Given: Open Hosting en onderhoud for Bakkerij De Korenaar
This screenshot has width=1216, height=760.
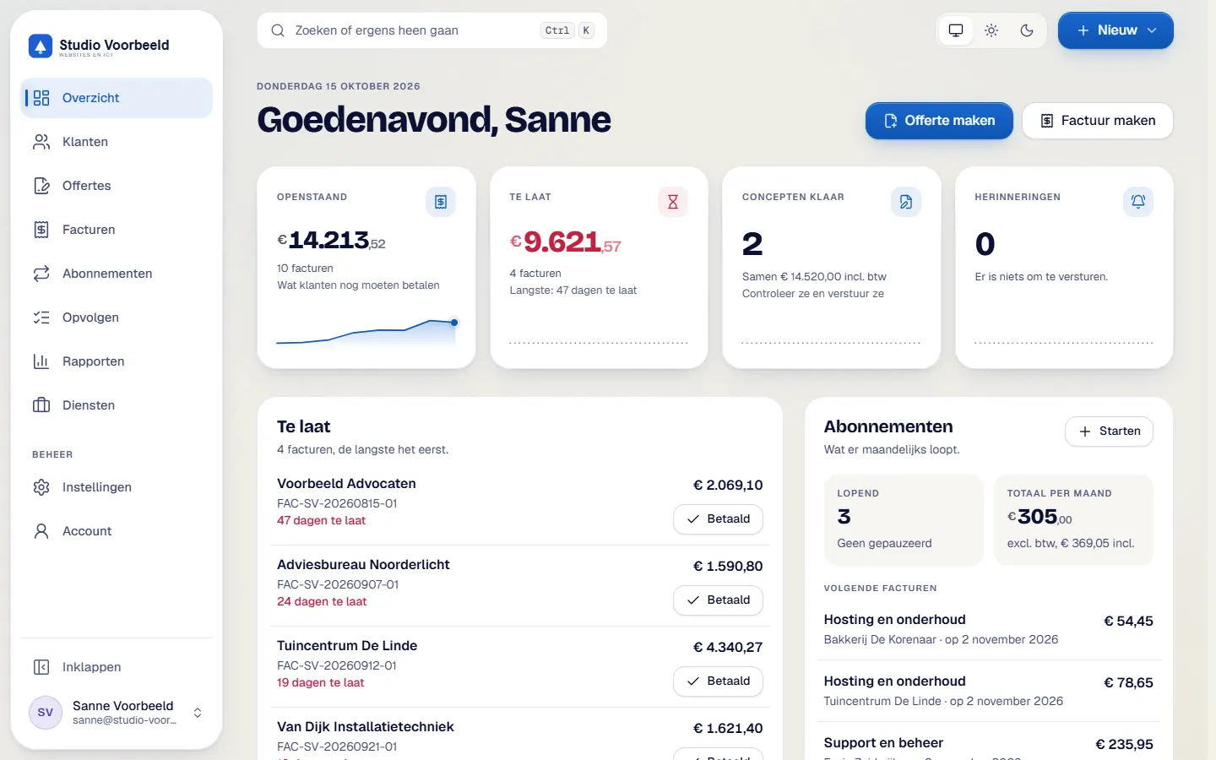Looking at the screenshot, I should (989, 629).
